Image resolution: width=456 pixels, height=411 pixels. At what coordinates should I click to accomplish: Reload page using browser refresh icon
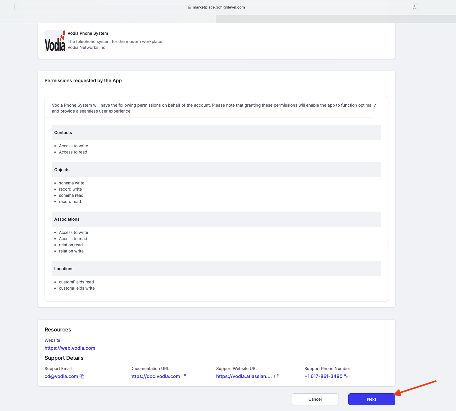[414, 7]
